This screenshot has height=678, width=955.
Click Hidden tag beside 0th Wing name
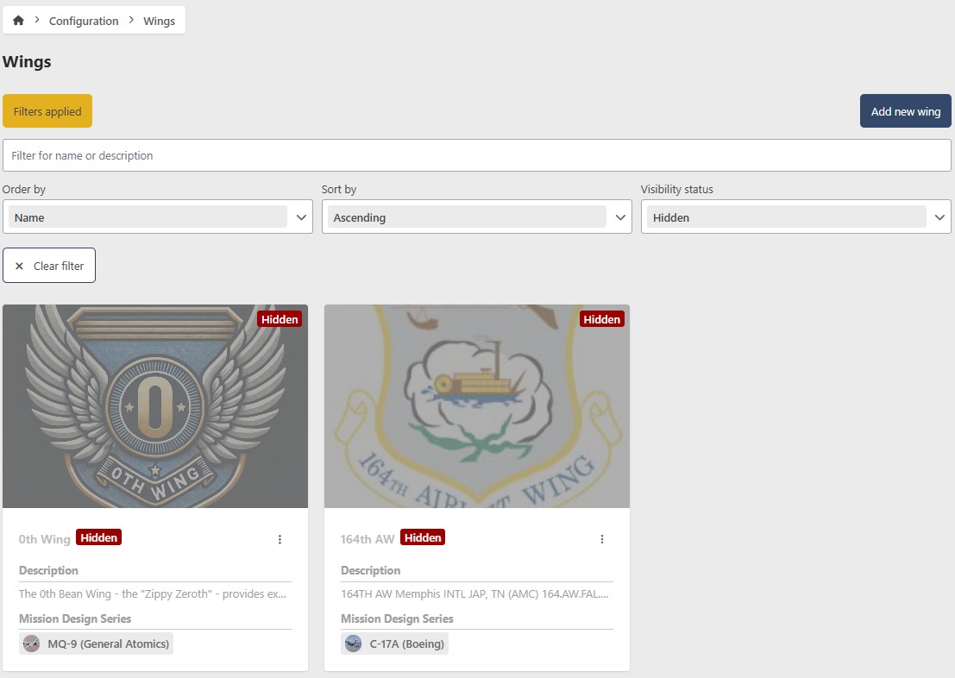(x=99, y=537)
